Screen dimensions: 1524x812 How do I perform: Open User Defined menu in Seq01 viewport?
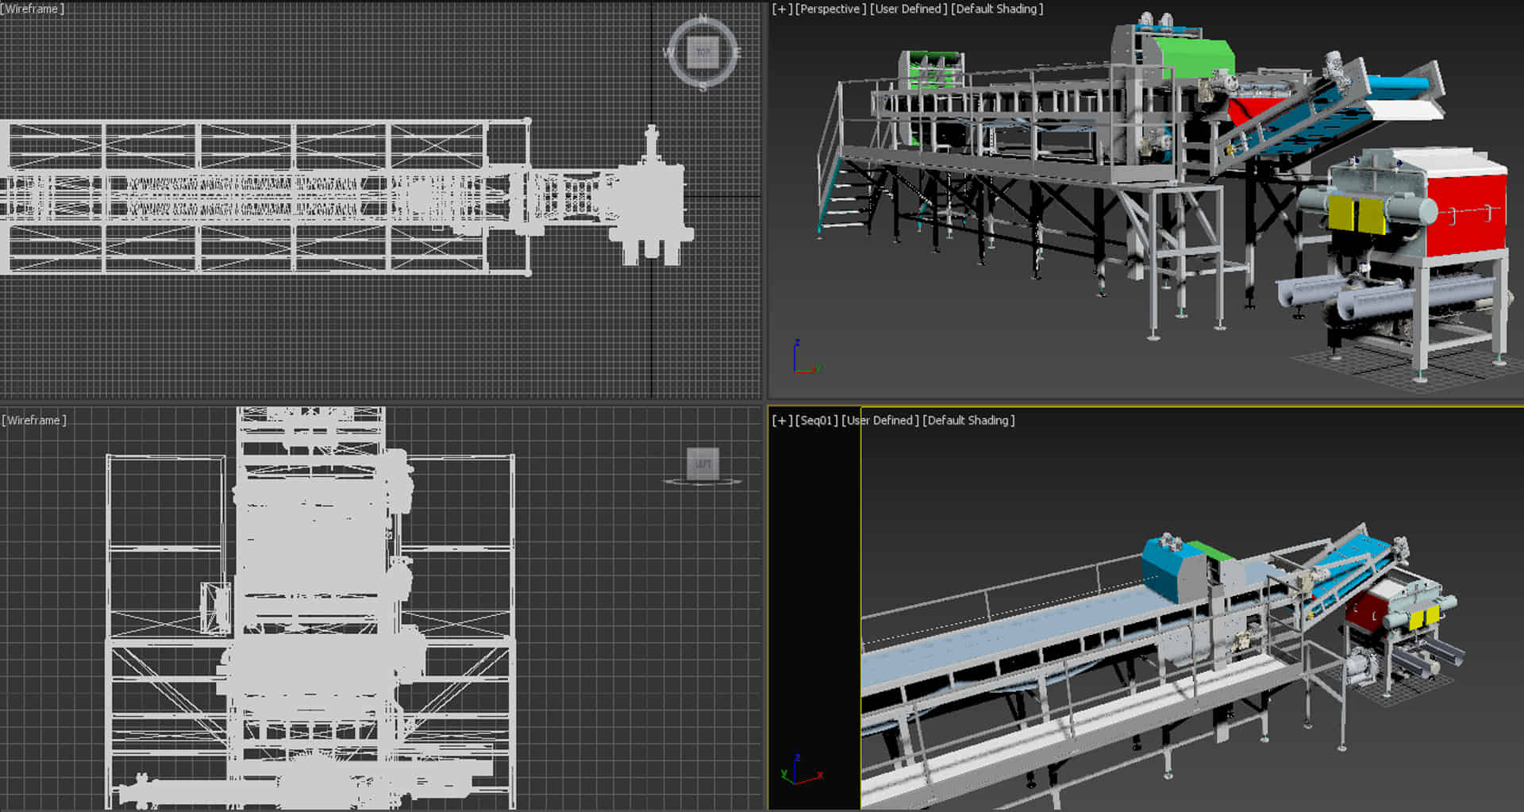(880, 420)
